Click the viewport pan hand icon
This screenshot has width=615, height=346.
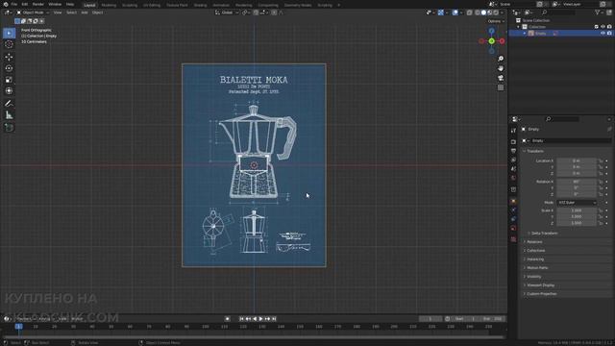pos(501,68)
